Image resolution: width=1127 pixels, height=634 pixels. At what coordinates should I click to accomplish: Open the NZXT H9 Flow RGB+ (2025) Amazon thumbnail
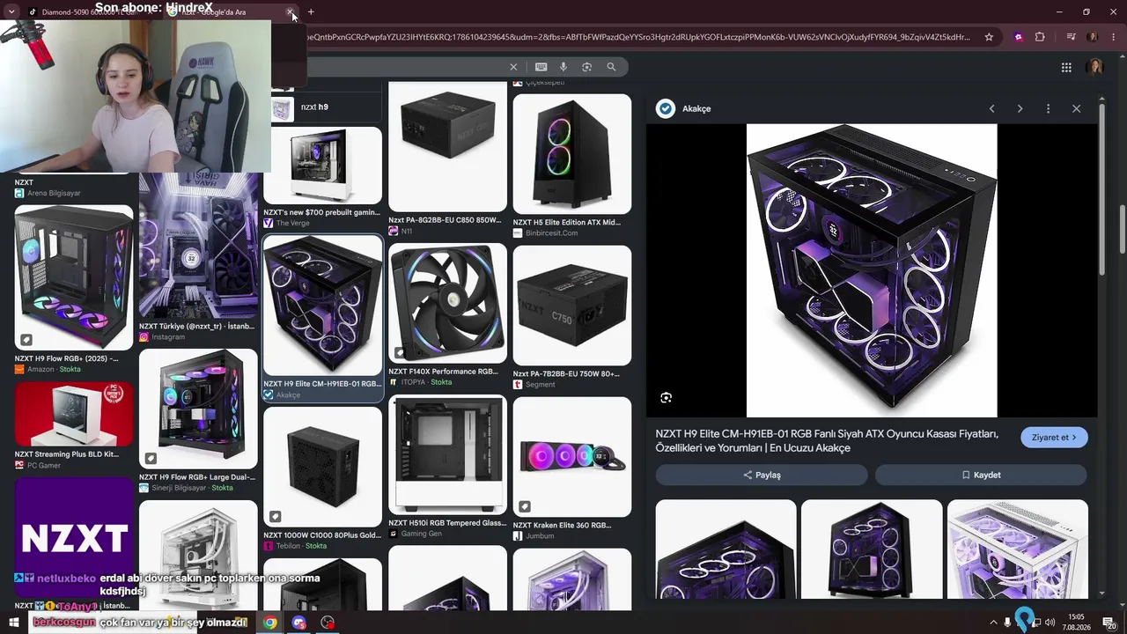(74, 277)
